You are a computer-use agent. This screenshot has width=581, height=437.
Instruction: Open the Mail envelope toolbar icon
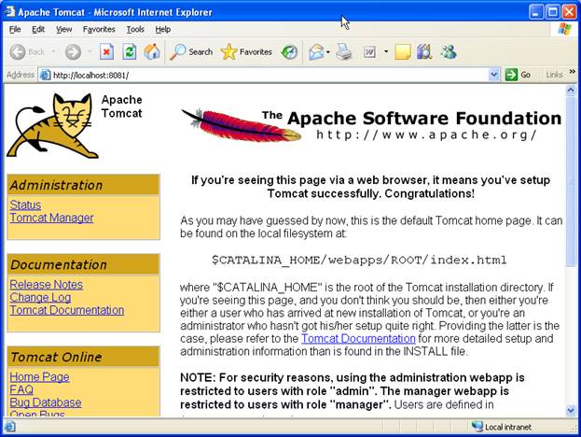coord(316,52)
